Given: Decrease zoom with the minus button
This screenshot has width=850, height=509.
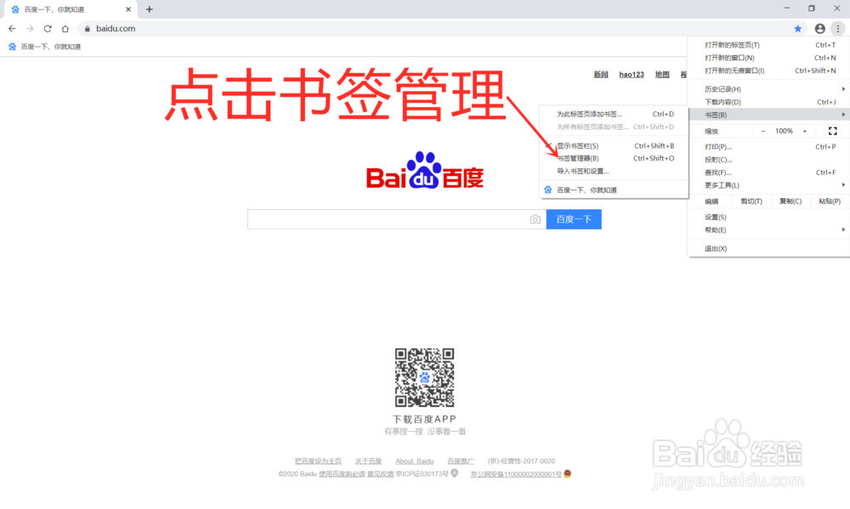Looking at the screenshot, I should [x=763, y=131].
